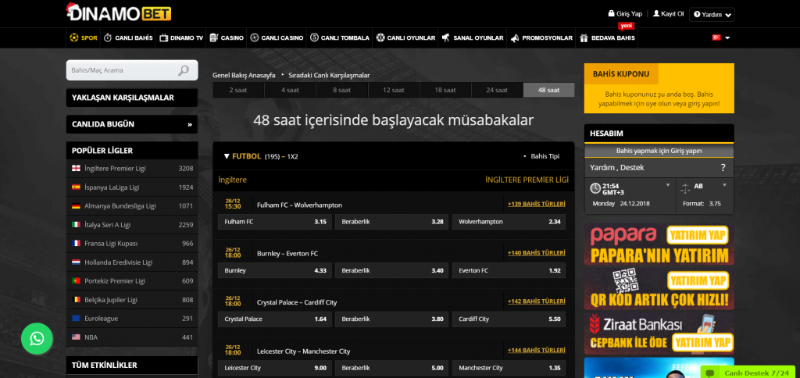
Task: Collapse the Futbol section triangle
Action: [227, 156]
